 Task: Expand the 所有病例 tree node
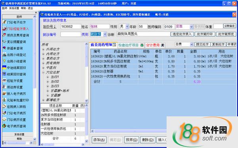[43, 63]
